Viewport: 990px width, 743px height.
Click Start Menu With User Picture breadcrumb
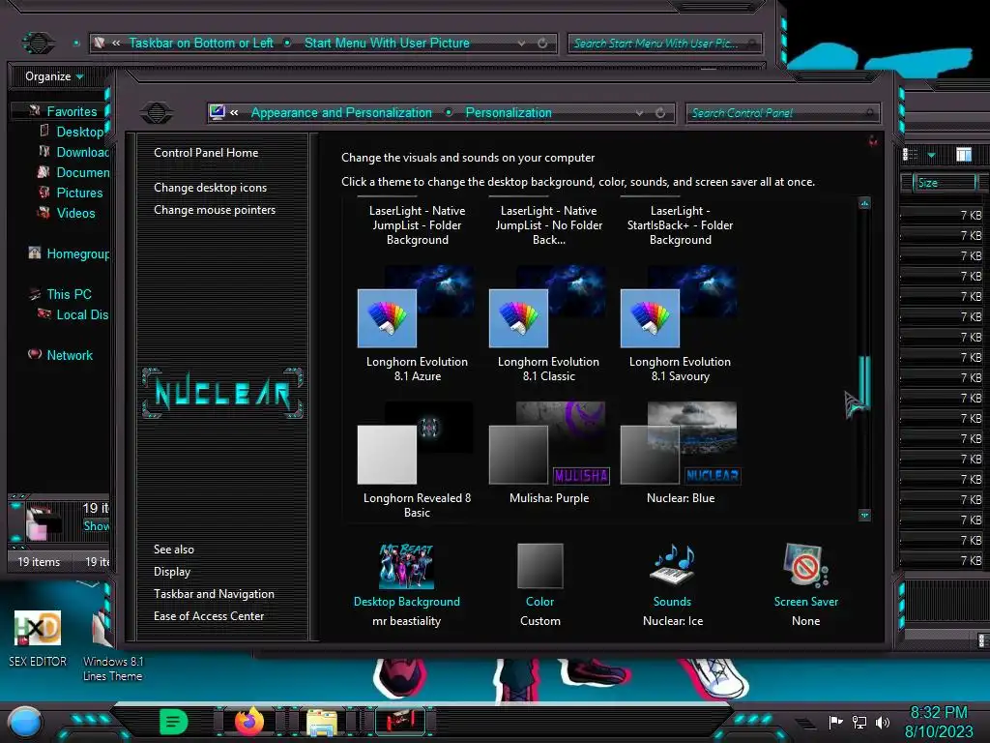tap(387, 43)
